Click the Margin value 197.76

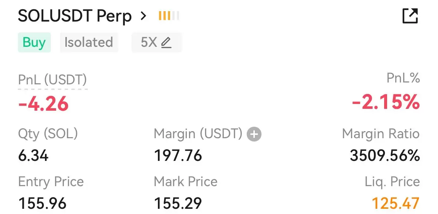[178, 155]
